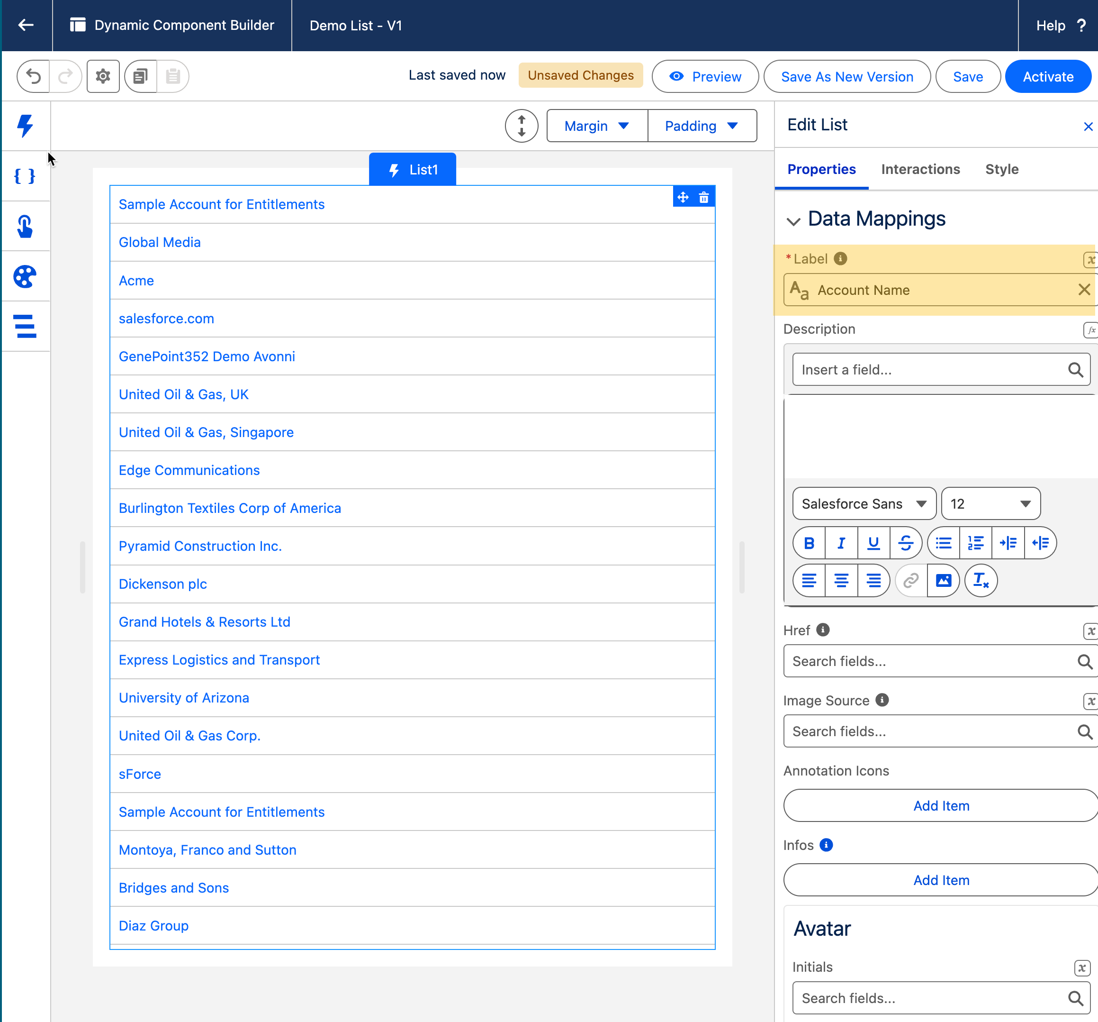This screenshot has width=1098, height=1022.
Task: Redo the last change
Action: tap(66, 76)
